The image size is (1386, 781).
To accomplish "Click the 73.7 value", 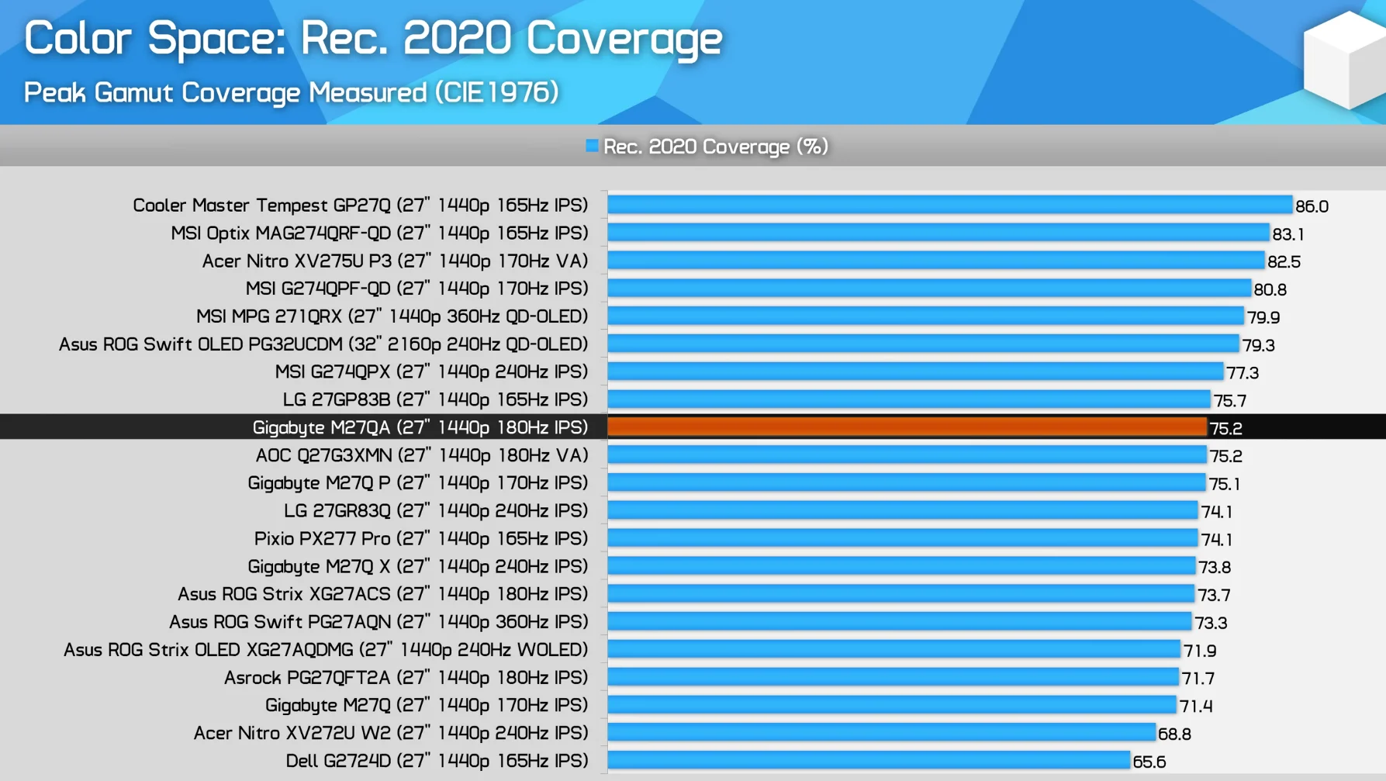I will 1214,595.
